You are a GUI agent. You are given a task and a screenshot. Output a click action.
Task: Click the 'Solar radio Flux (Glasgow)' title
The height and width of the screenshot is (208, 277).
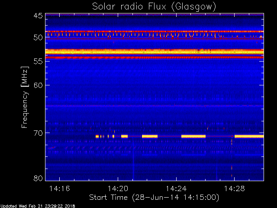coord(154,7)
